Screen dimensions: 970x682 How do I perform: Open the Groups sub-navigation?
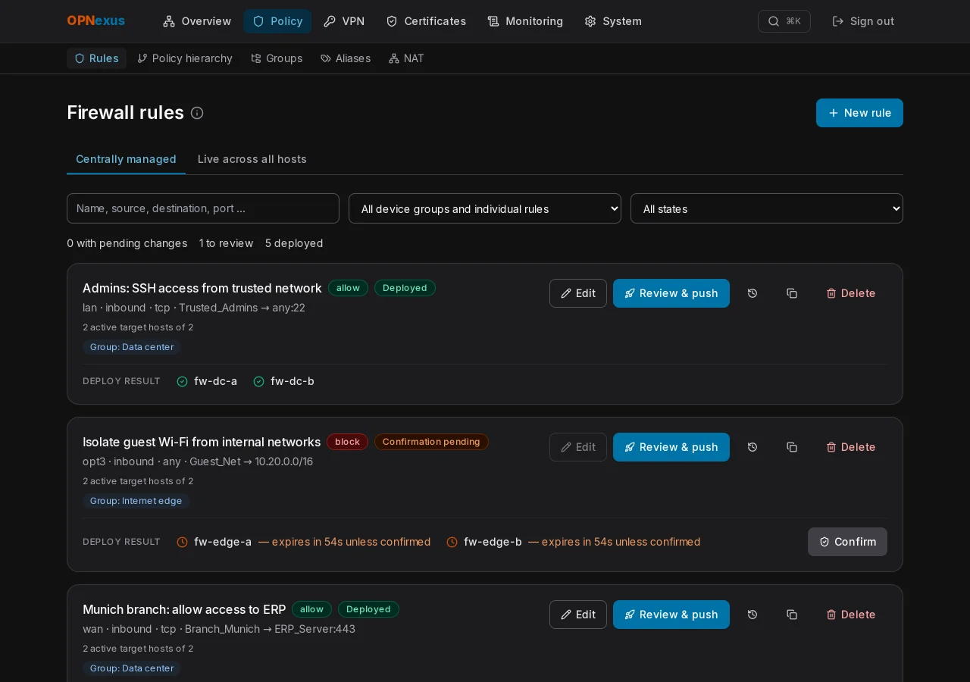click(277, 58)
